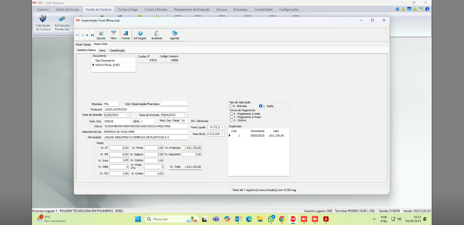Open the Contas à Pagar menu
The image size is (464, 225).
pyautogui.click(x=128, y=10)
